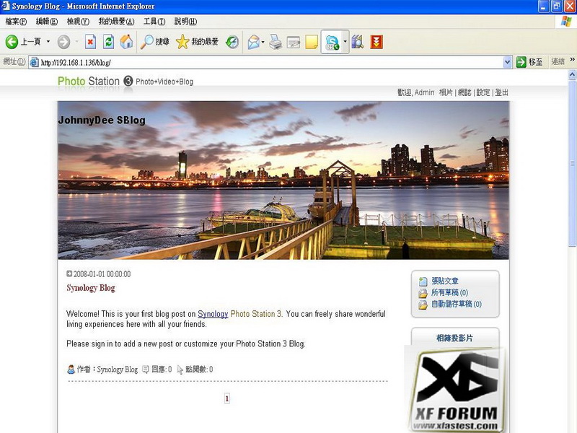Click 張貼文章 to post a new article
Viewport: 577px width, 433px height.
coord(445,281)
